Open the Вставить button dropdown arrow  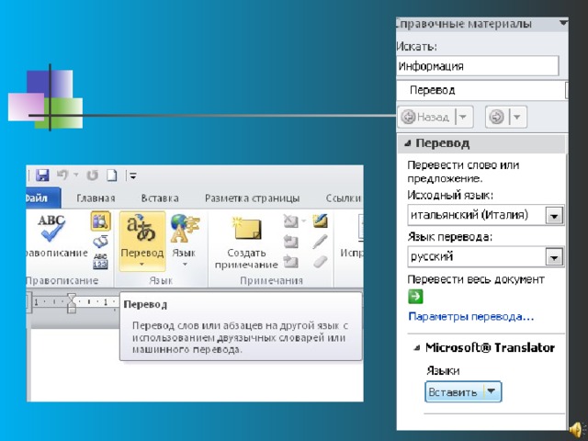click(492, 391)
